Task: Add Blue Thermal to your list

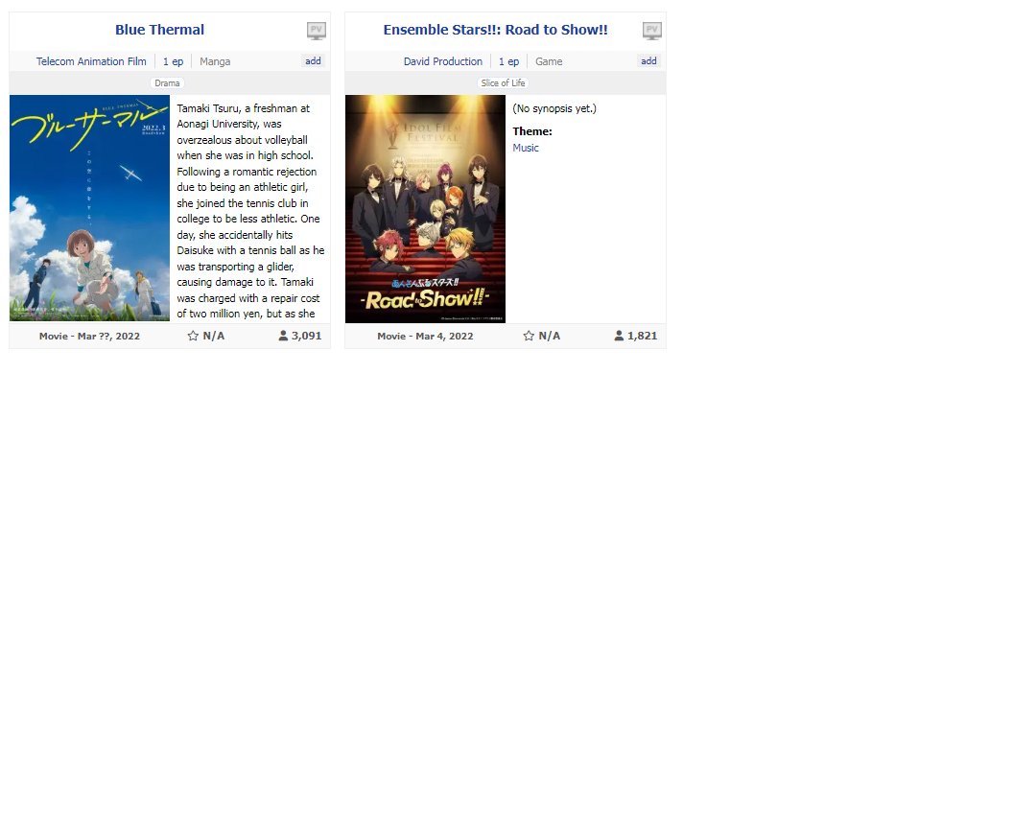Action: [x=313, y=61]
